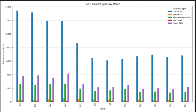Click the 14000 y-axis tick label

tap(8, 7)
